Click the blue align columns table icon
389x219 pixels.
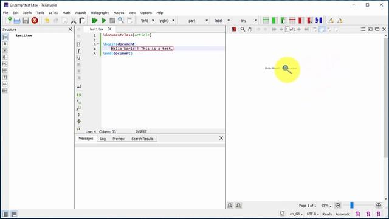tap(318, 20)
